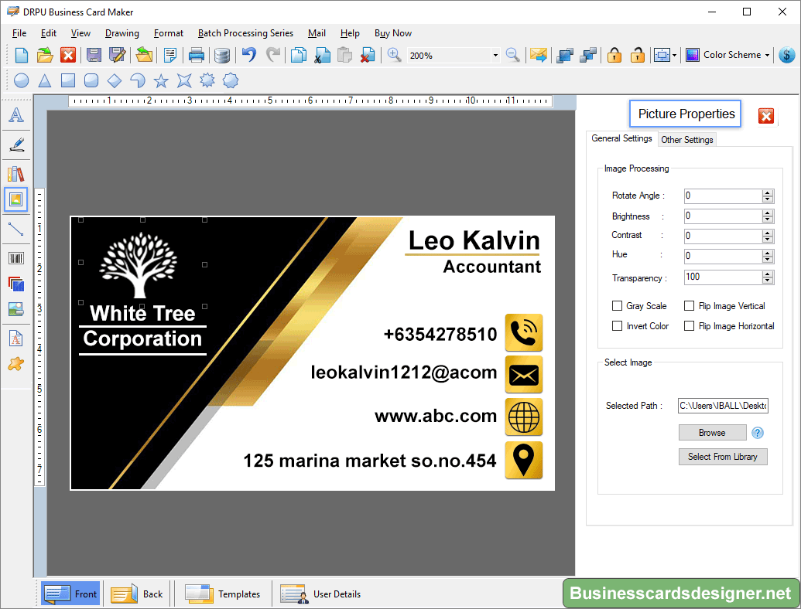
Task: Select the signature pen tool in sidebar
Action: [15, 145]
